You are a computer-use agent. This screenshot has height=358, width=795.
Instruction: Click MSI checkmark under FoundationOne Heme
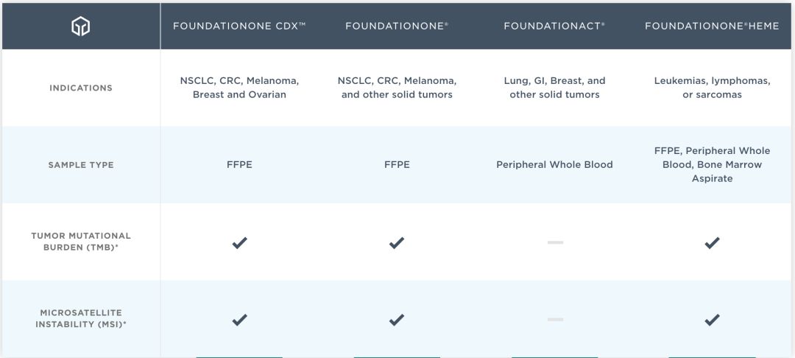pos(712,320)
